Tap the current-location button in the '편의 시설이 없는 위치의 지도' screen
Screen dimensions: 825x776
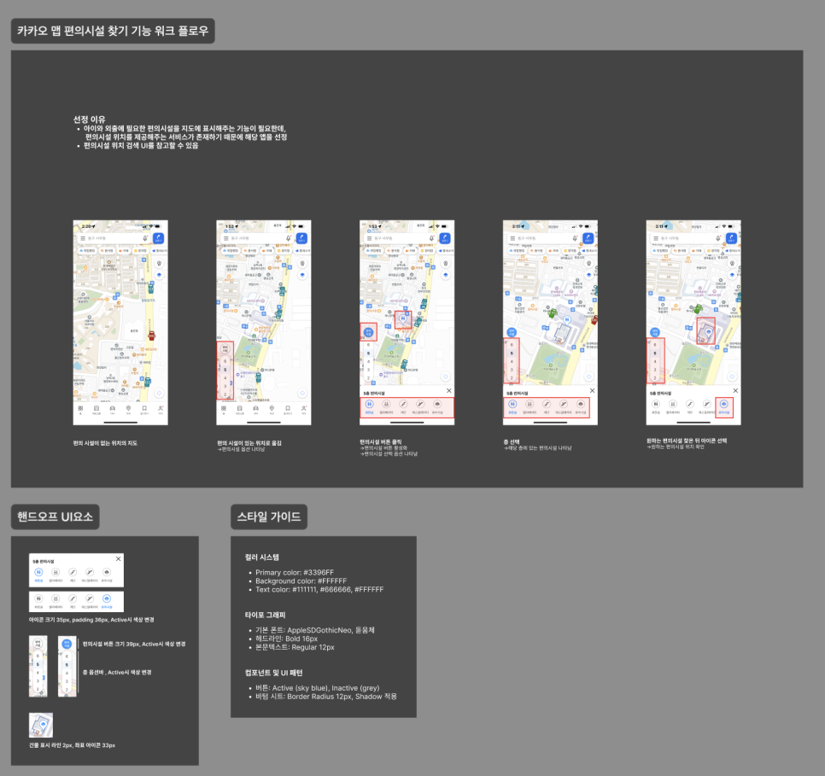pyautogui.click(x=159, y=393)
